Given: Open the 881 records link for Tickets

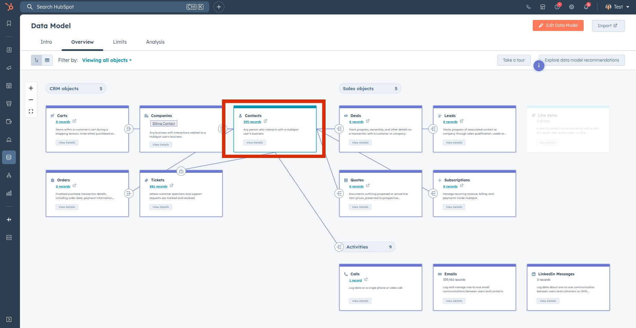Looking at the screenshot, I should click(158, 187).
